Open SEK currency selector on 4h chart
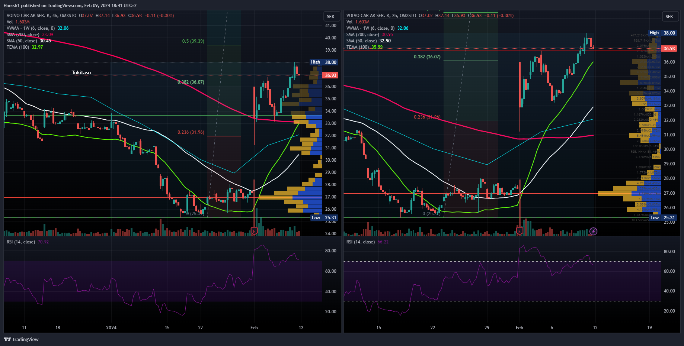The width and height of the screenshot is (684, 346). (331, 16)
